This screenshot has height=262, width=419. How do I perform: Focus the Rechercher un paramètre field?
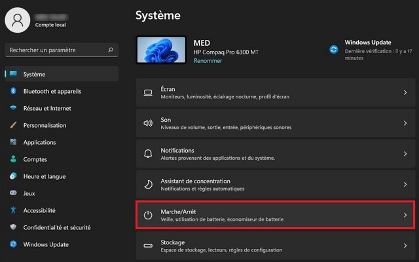click(x=56, y=50)
